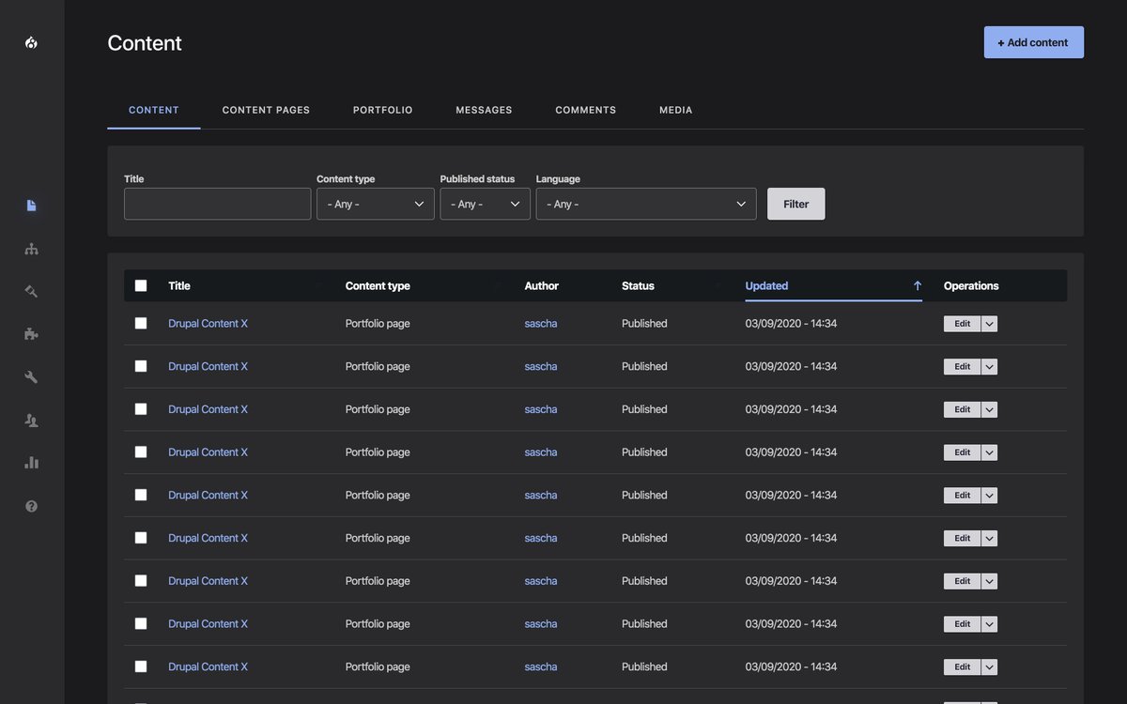Open the first Drupal Content X title link
Screen dimensions: 1127x704
(208, 323)
